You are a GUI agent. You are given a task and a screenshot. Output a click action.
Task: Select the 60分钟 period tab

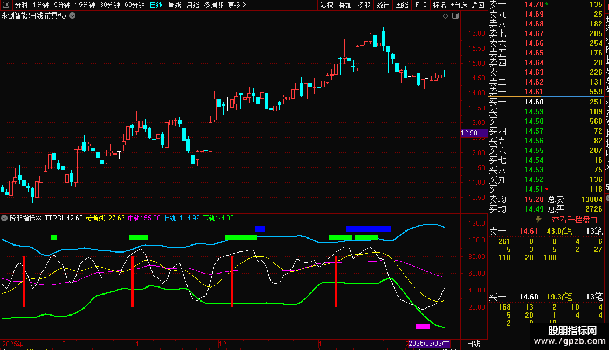click(134, 5)
